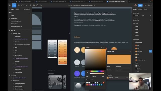Image resolution: width=161 pixels, height=91 pixels.
Task: Click the large orange color style preview
Action: 119,59
